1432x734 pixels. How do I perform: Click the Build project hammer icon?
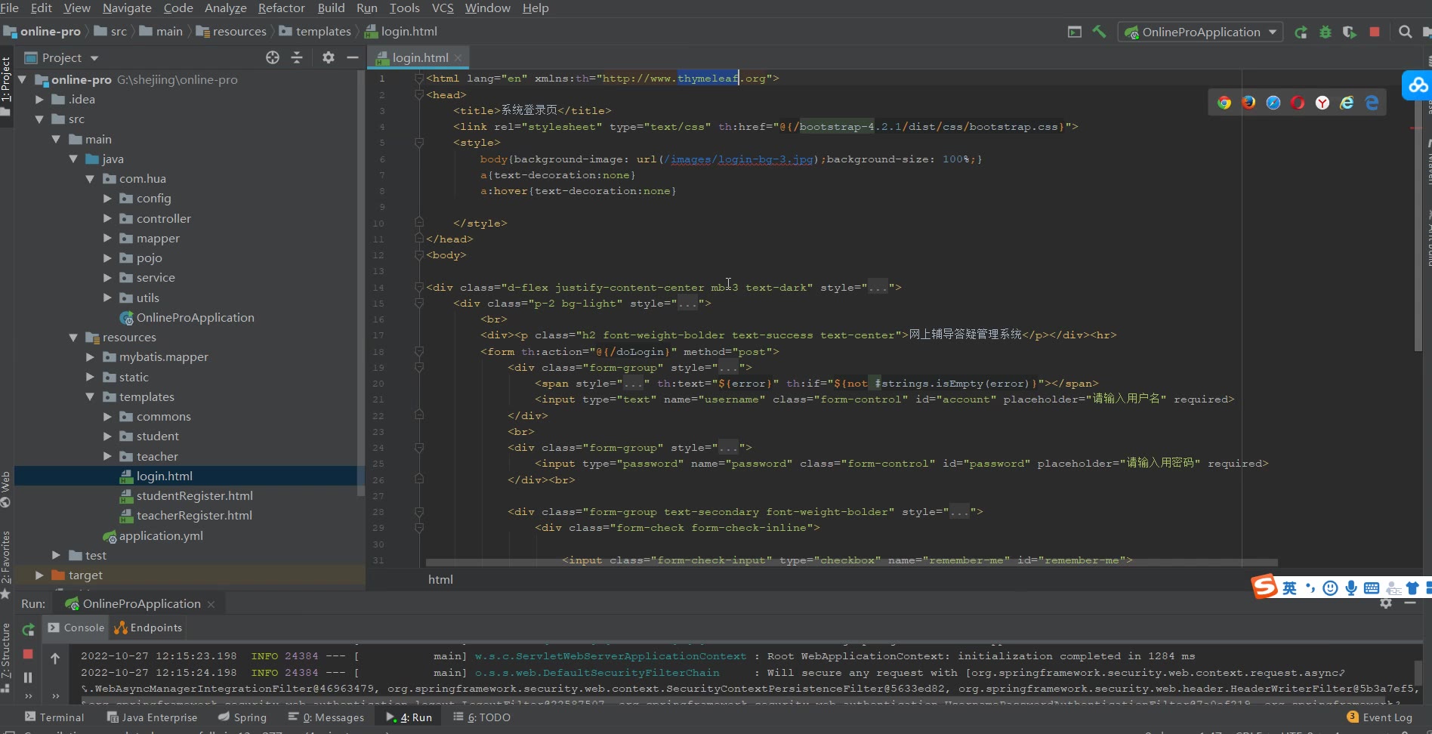point(1100,32)
